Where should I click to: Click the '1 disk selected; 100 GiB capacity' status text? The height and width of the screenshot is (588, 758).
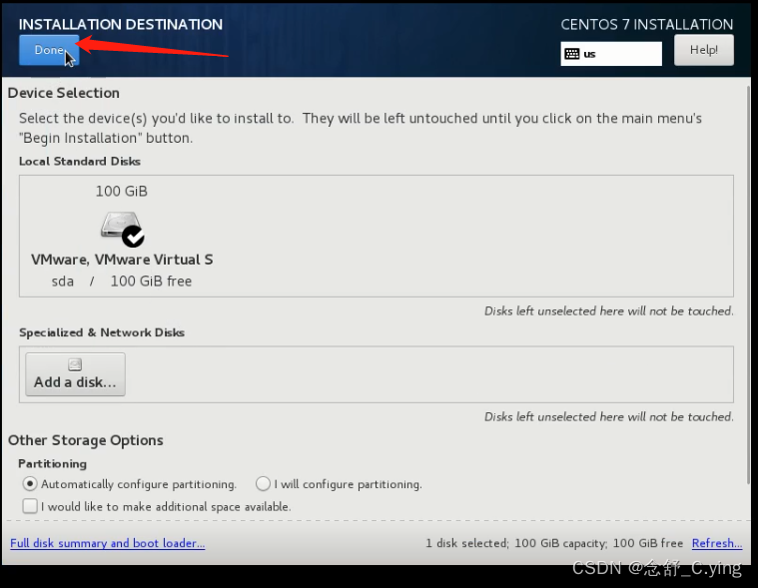click(x=515, y=543)
